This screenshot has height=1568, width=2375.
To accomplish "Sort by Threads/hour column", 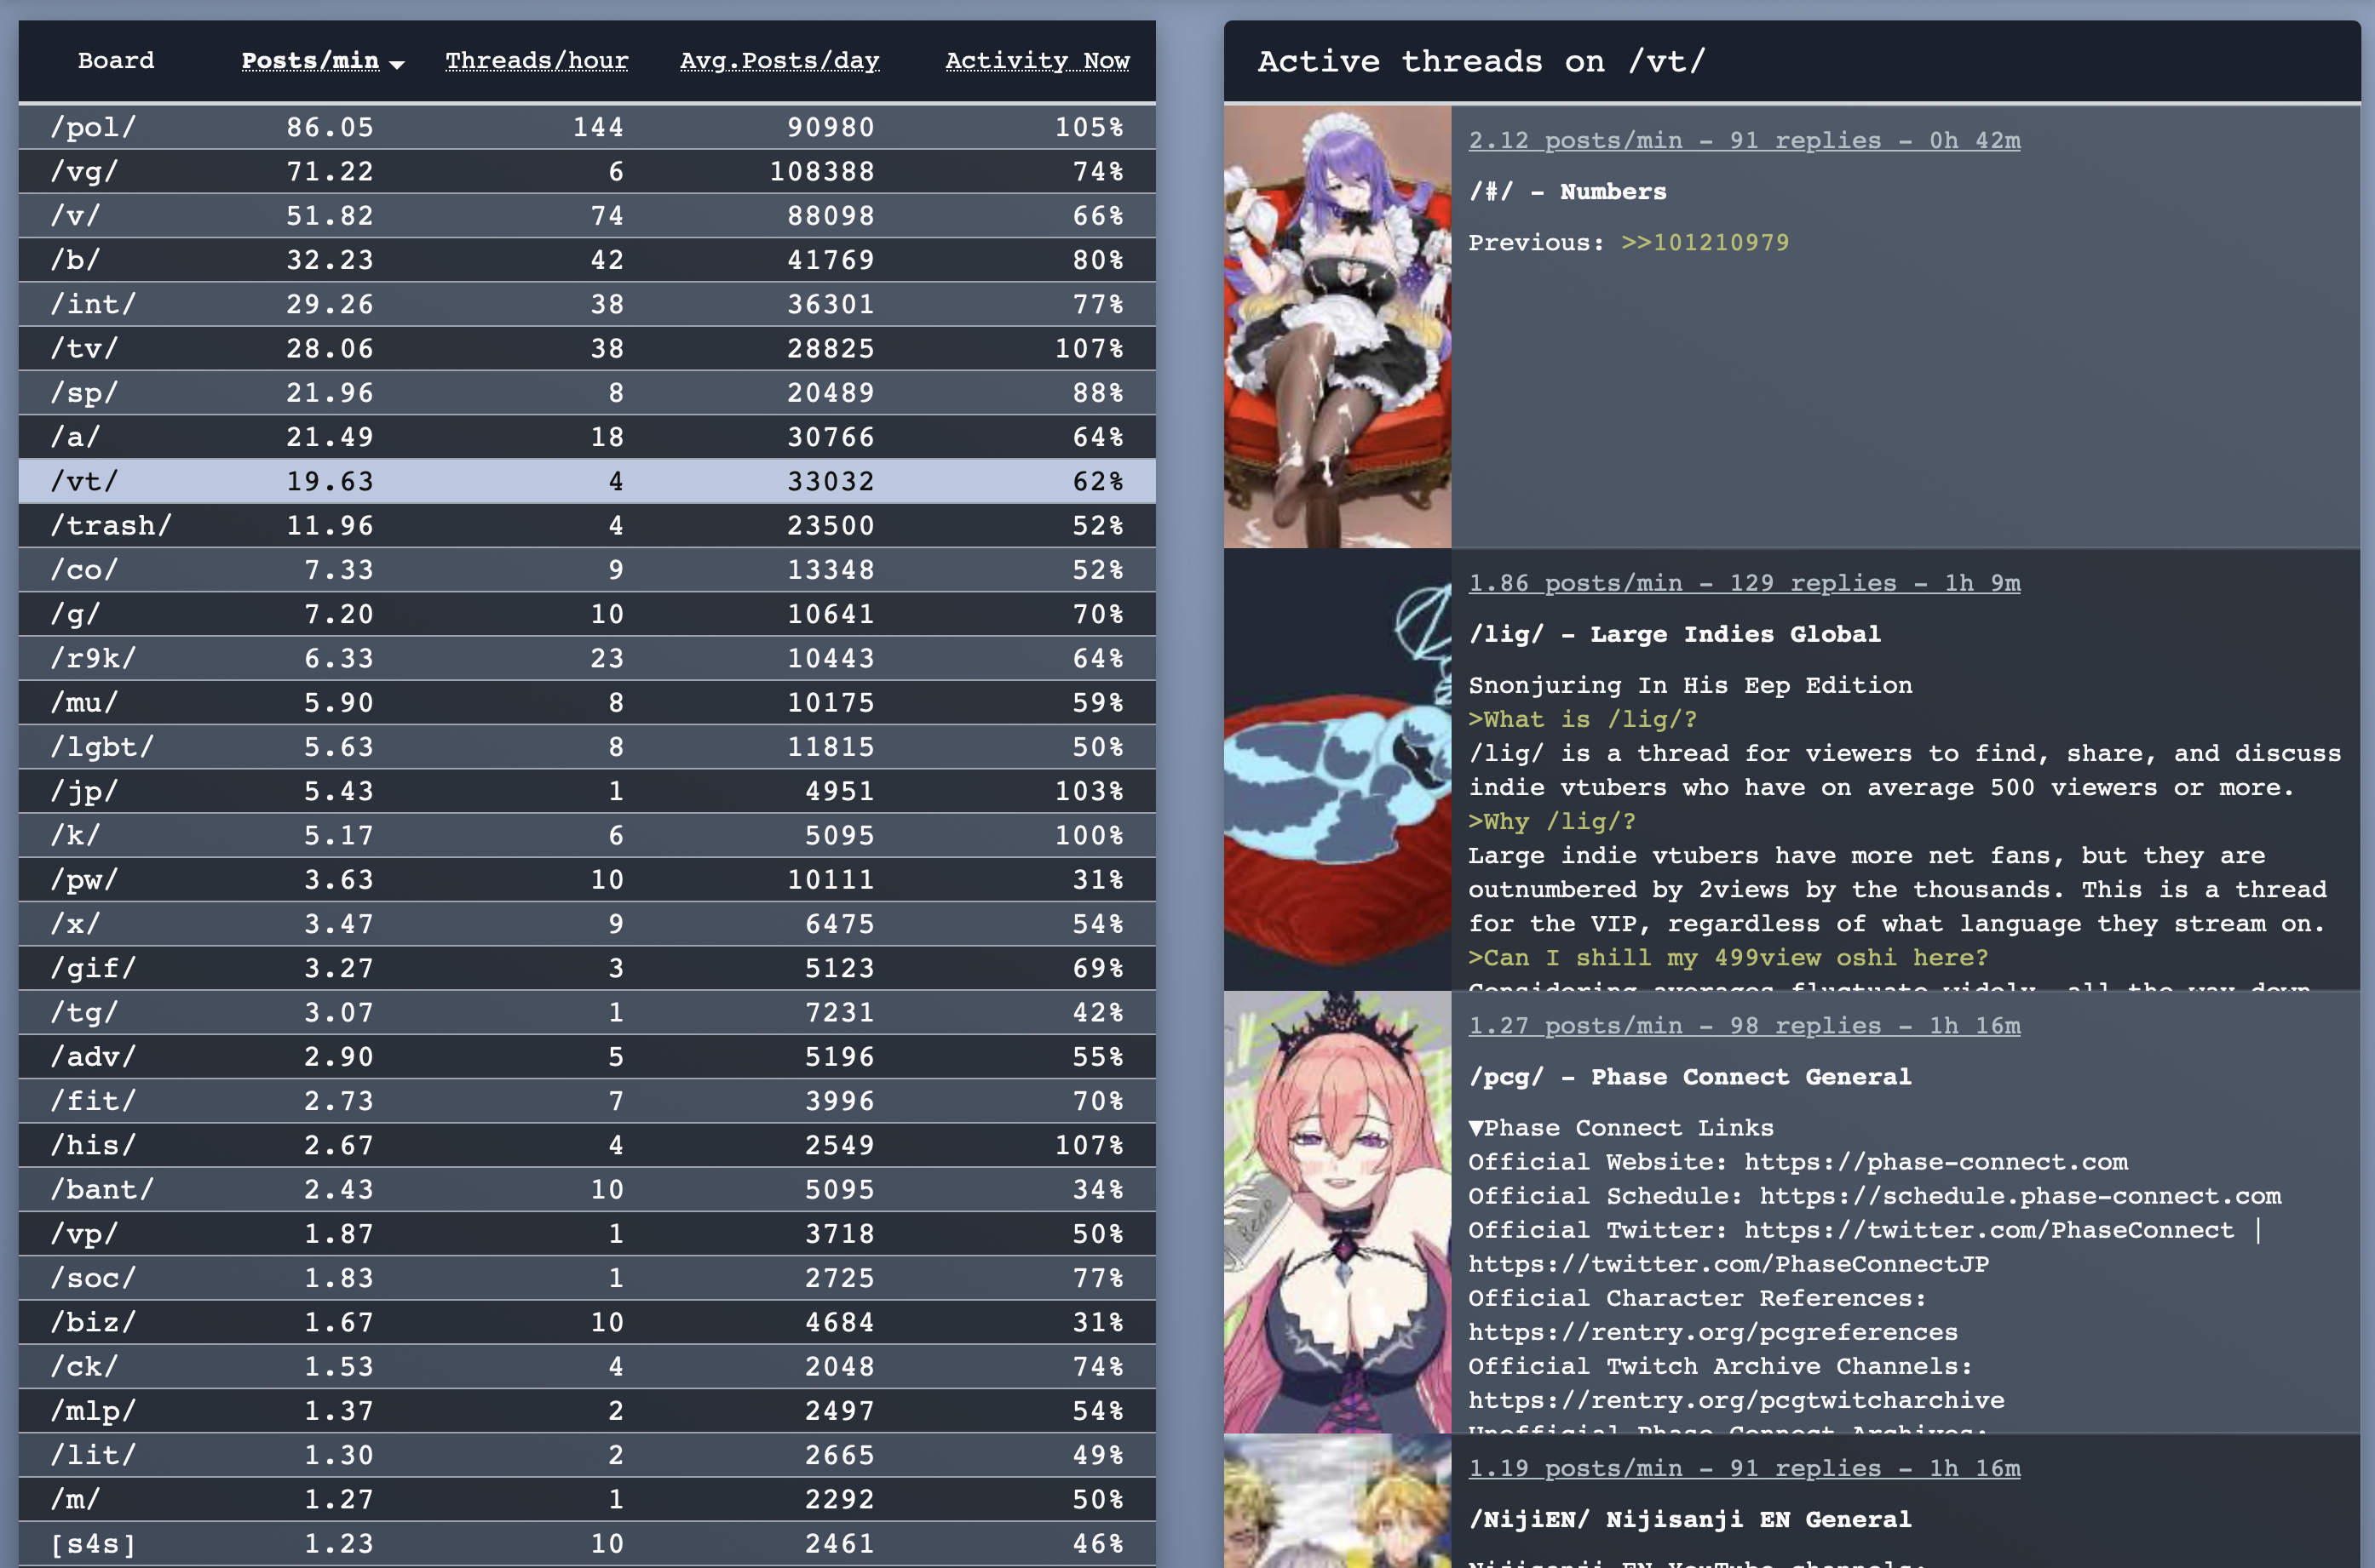I will coord(536,61).
